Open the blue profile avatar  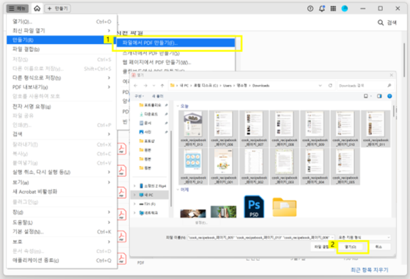(x=344, y=9)
